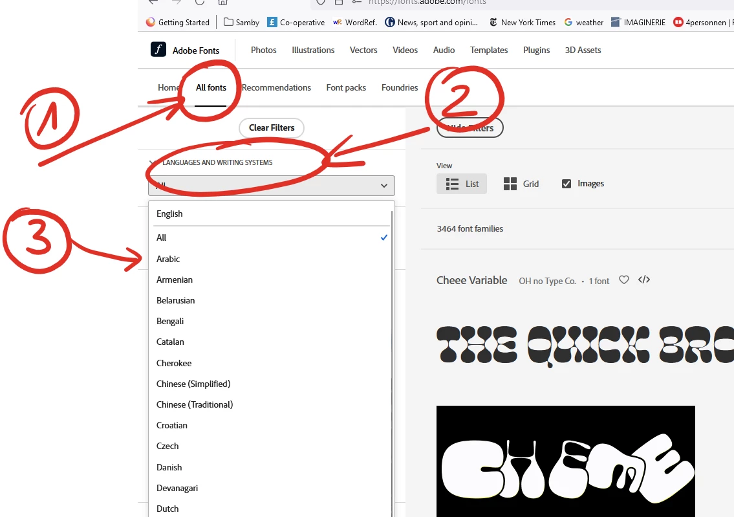Viewport: 734px width, 517px height.
Task: Open Videos in top navigation
Action: [x=405, y=50]
